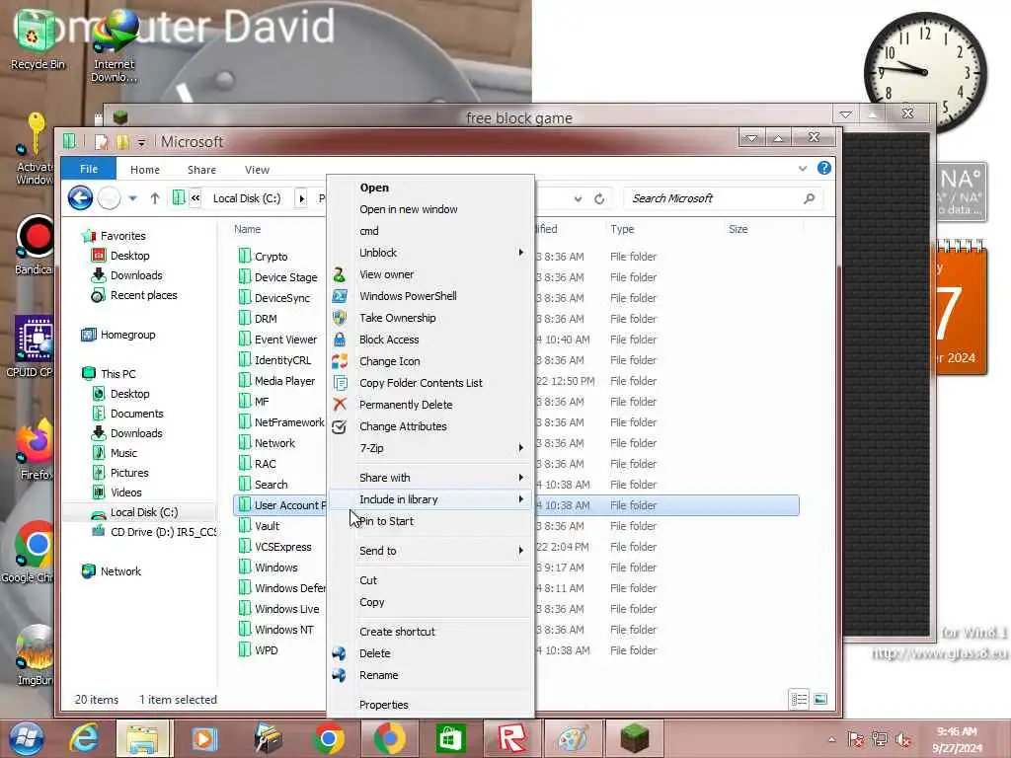This screenshot has height=758, width=1011.
Task: Click the Windows Start orb
Action: 26,738
